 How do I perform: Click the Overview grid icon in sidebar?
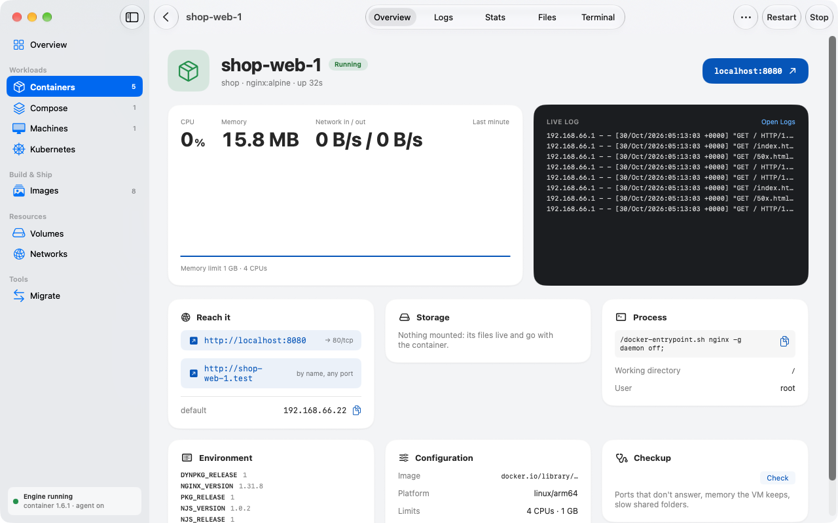(x=19, y=45)
